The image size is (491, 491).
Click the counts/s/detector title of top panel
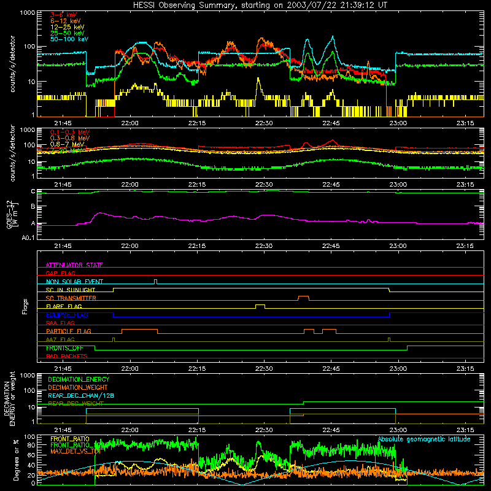coord(12,64)
